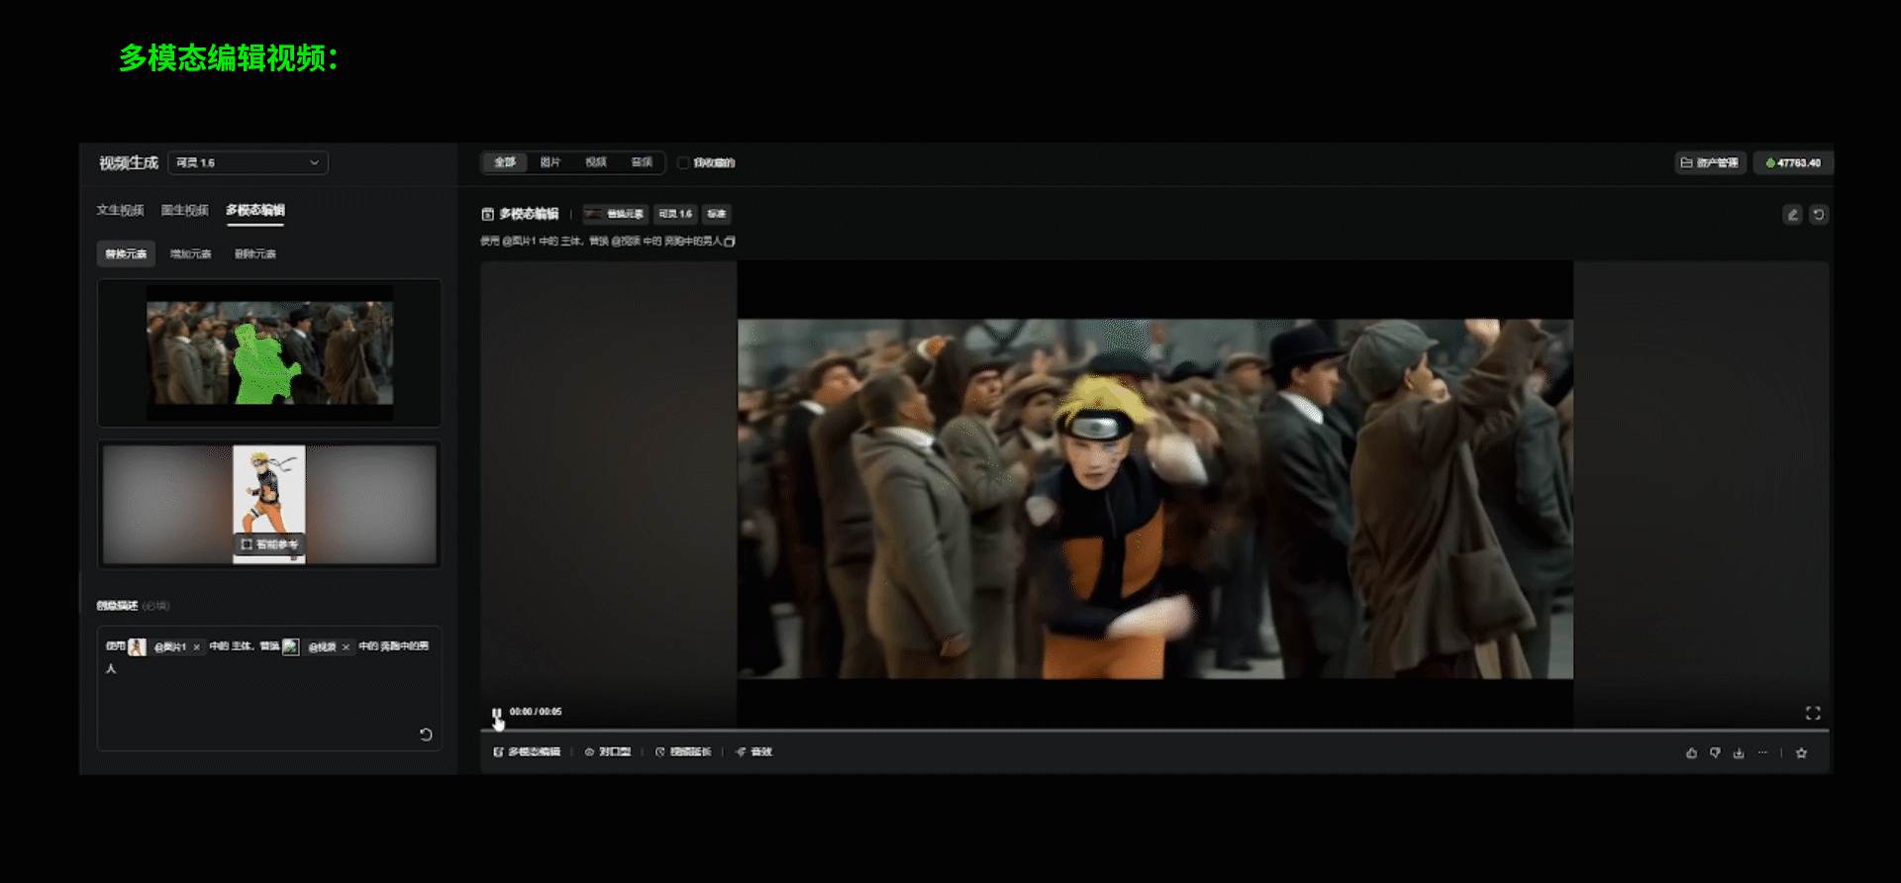The width and height of the screenshot is (1901, 883).
Task: Open the 可灵 1.6 model dropdown
Action: click(248, 162)
